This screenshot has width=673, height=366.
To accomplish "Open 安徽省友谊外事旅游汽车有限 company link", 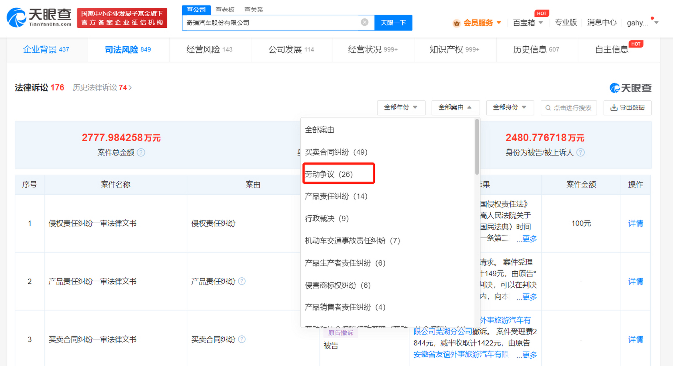I will pyautogui.click(x=461, y=355).
